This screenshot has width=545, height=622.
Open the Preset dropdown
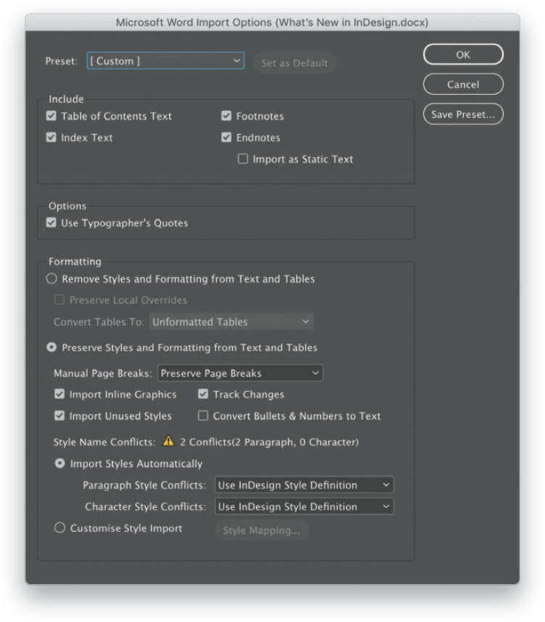165,61
